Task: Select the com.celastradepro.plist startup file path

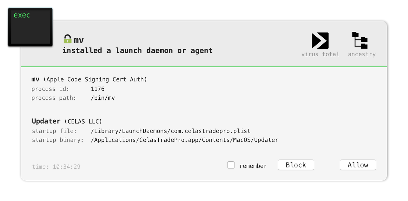Action: pyautogui.click(x=170, y=131)
